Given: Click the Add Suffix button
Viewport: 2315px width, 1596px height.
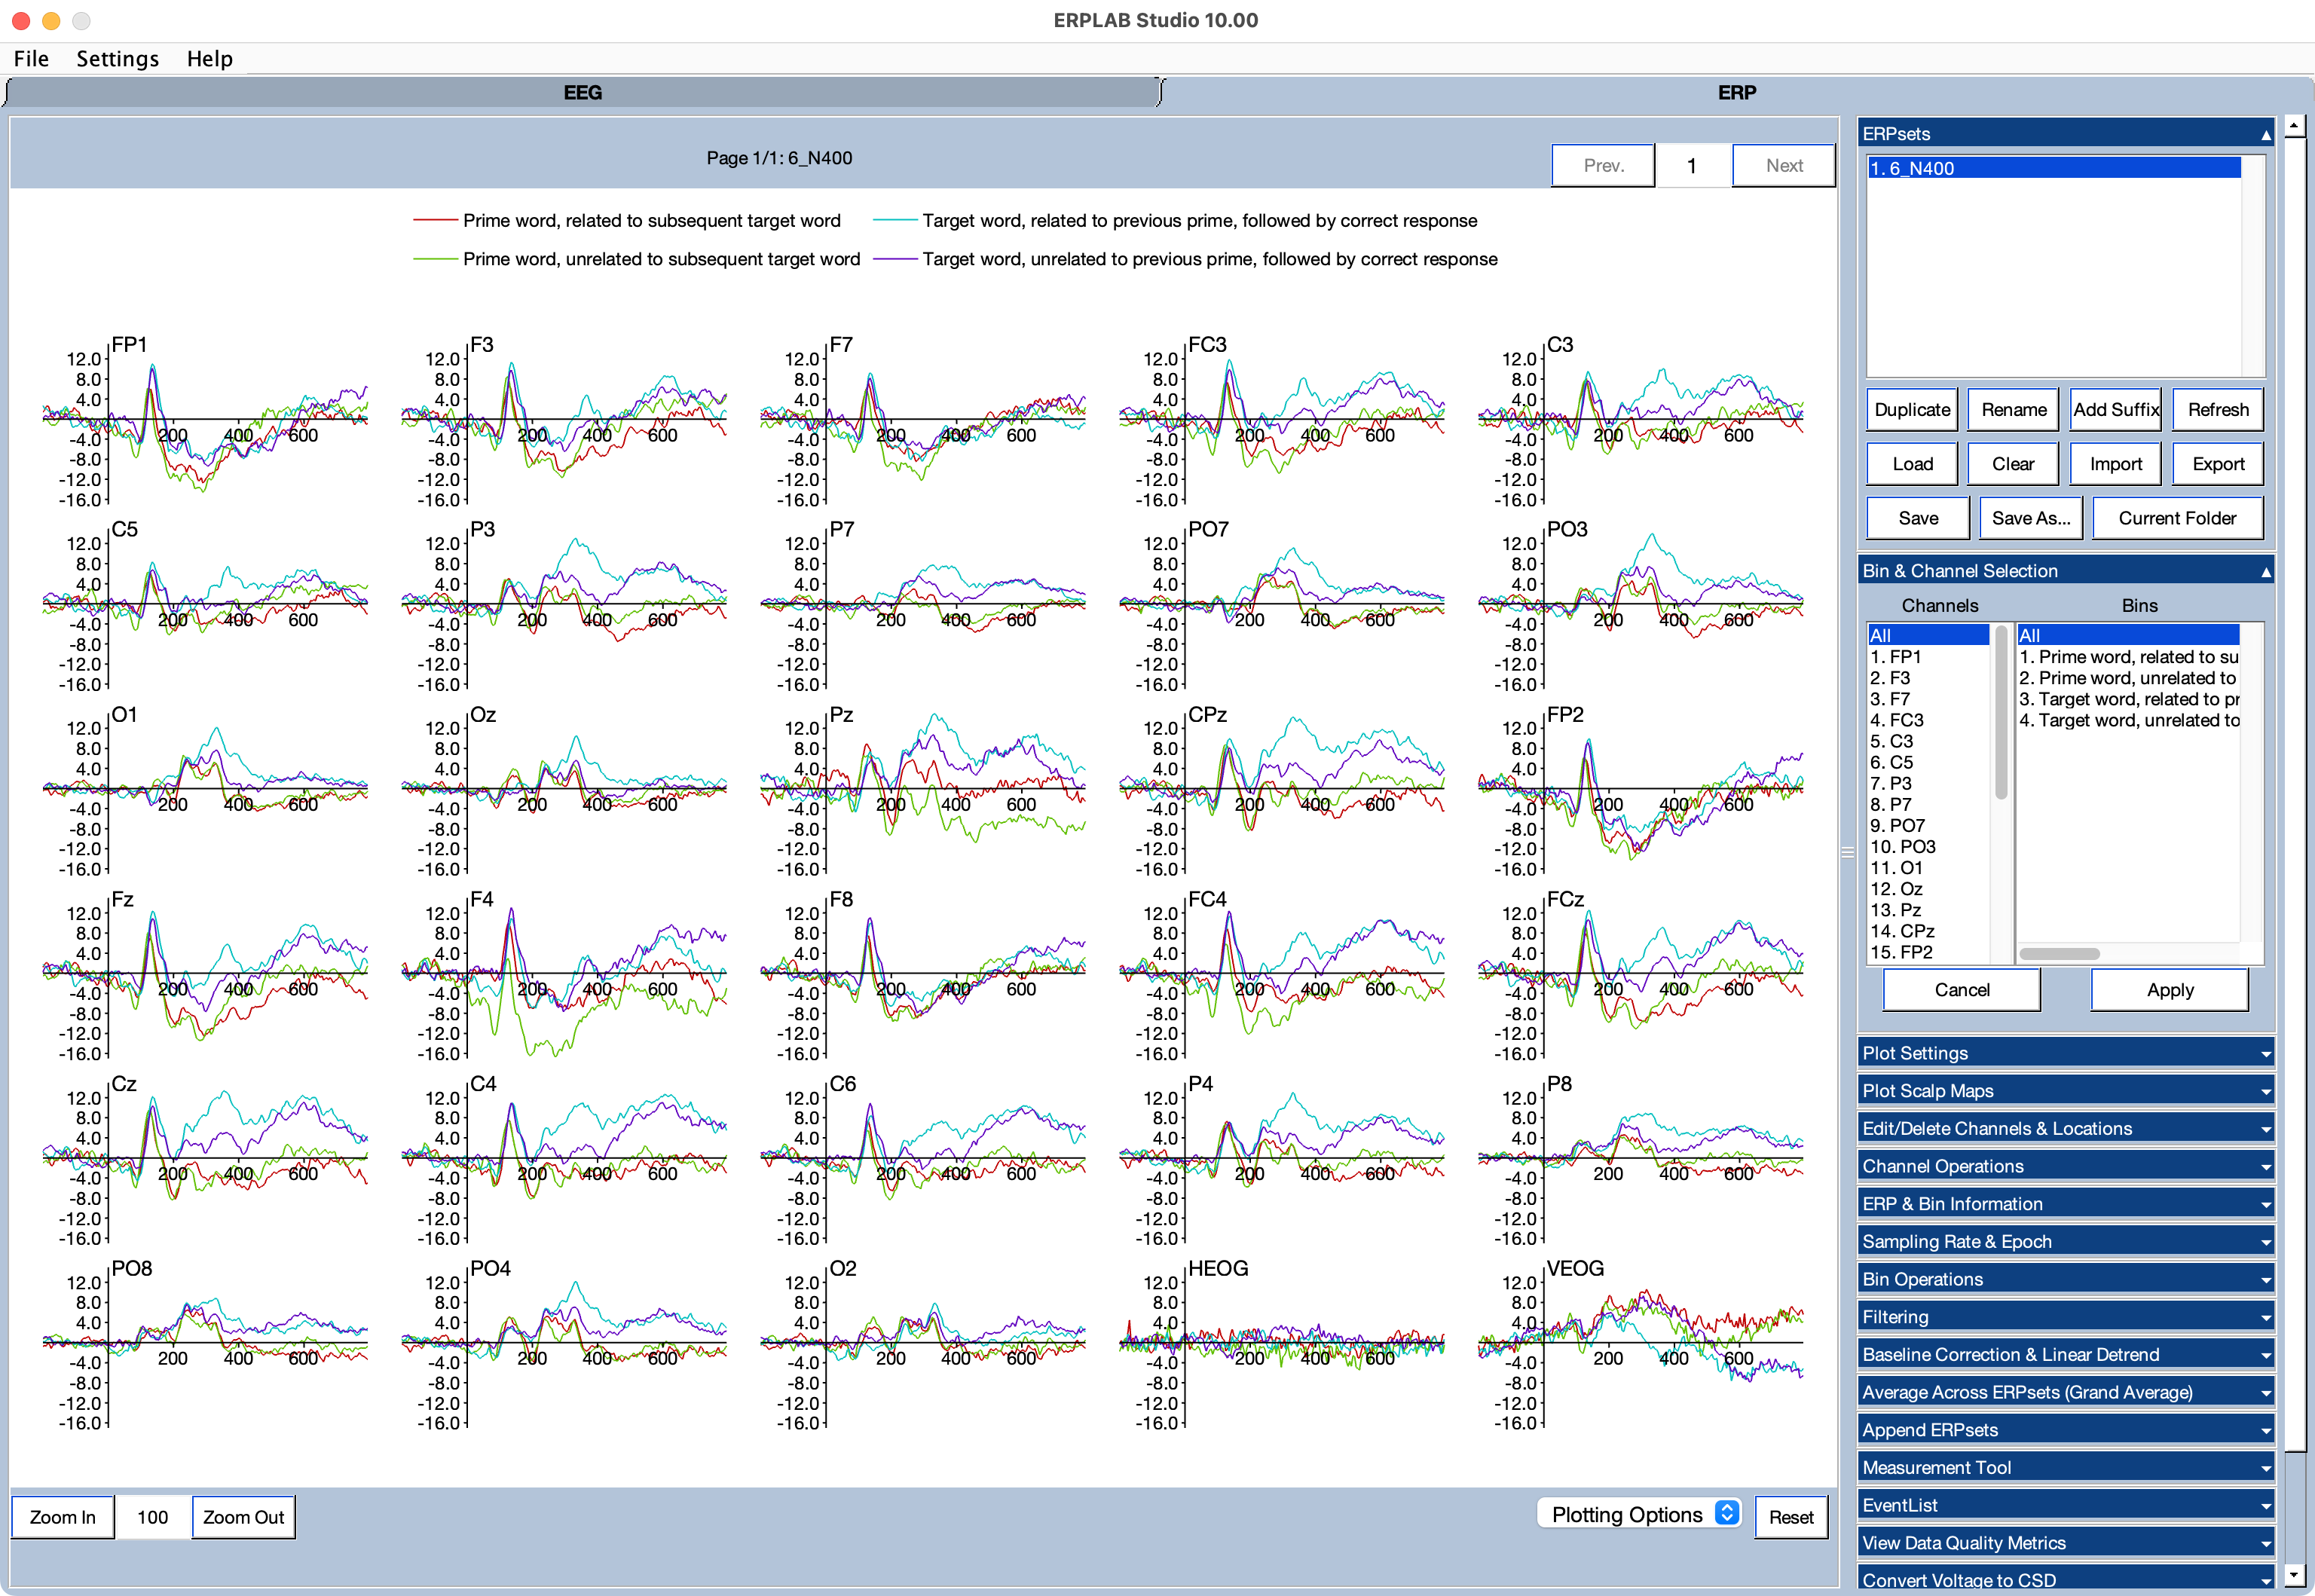Looking at the screenshot, I should click(x=2116, y=409).
